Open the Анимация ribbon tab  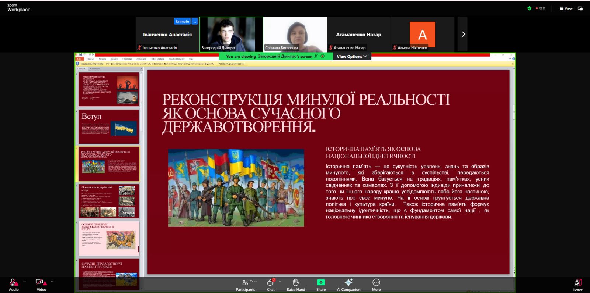tap(141, 58)
